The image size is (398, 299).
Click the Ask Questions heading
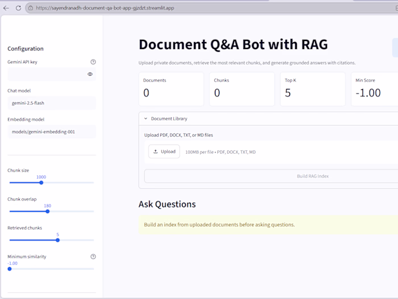pos(167,204)
